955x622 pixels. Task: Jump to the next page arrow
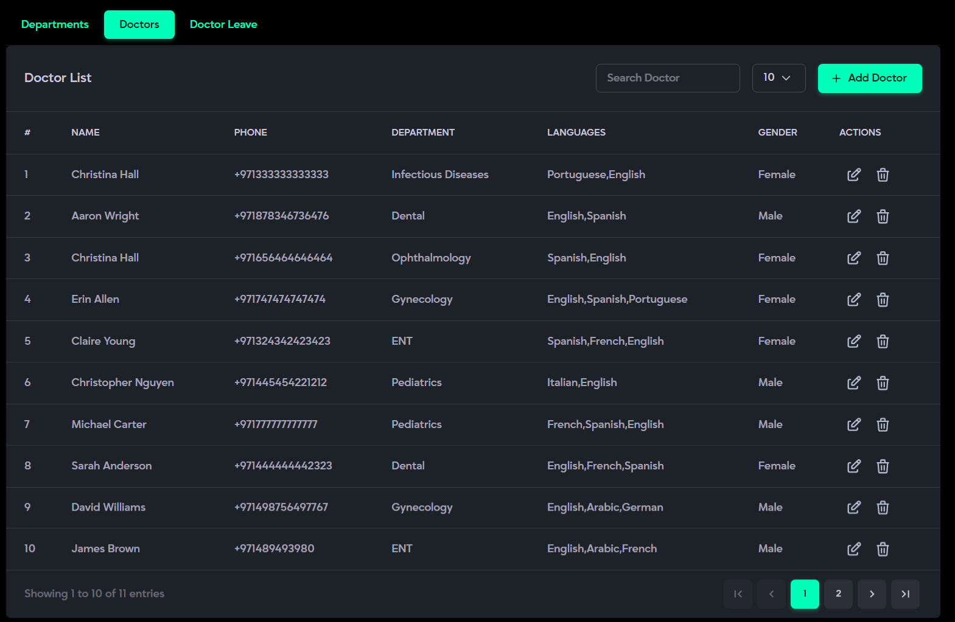[872, 594]
